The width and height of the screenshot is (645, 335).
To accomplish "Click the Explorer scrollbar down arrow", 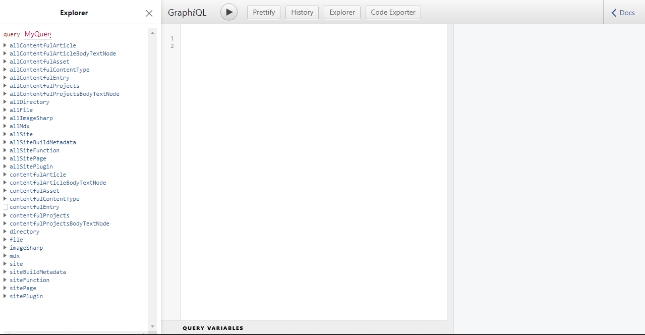I will point(152,326).
